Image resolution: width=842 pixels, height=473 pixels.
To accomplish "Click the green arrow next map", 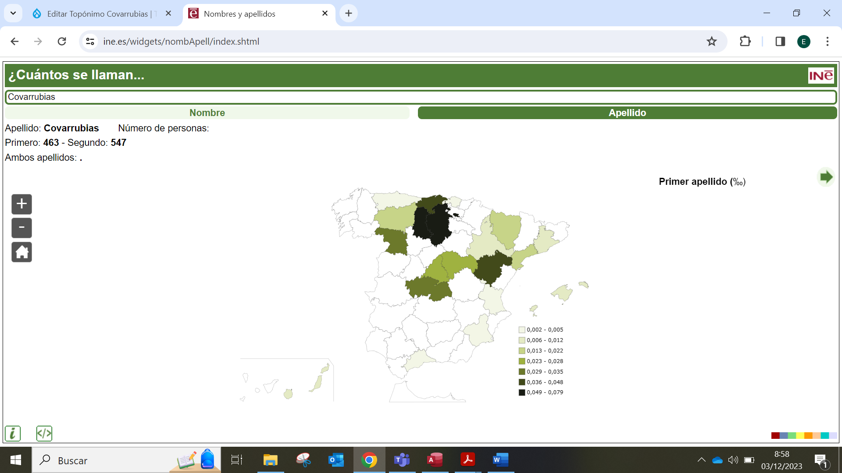I will [x=826, y=177].
